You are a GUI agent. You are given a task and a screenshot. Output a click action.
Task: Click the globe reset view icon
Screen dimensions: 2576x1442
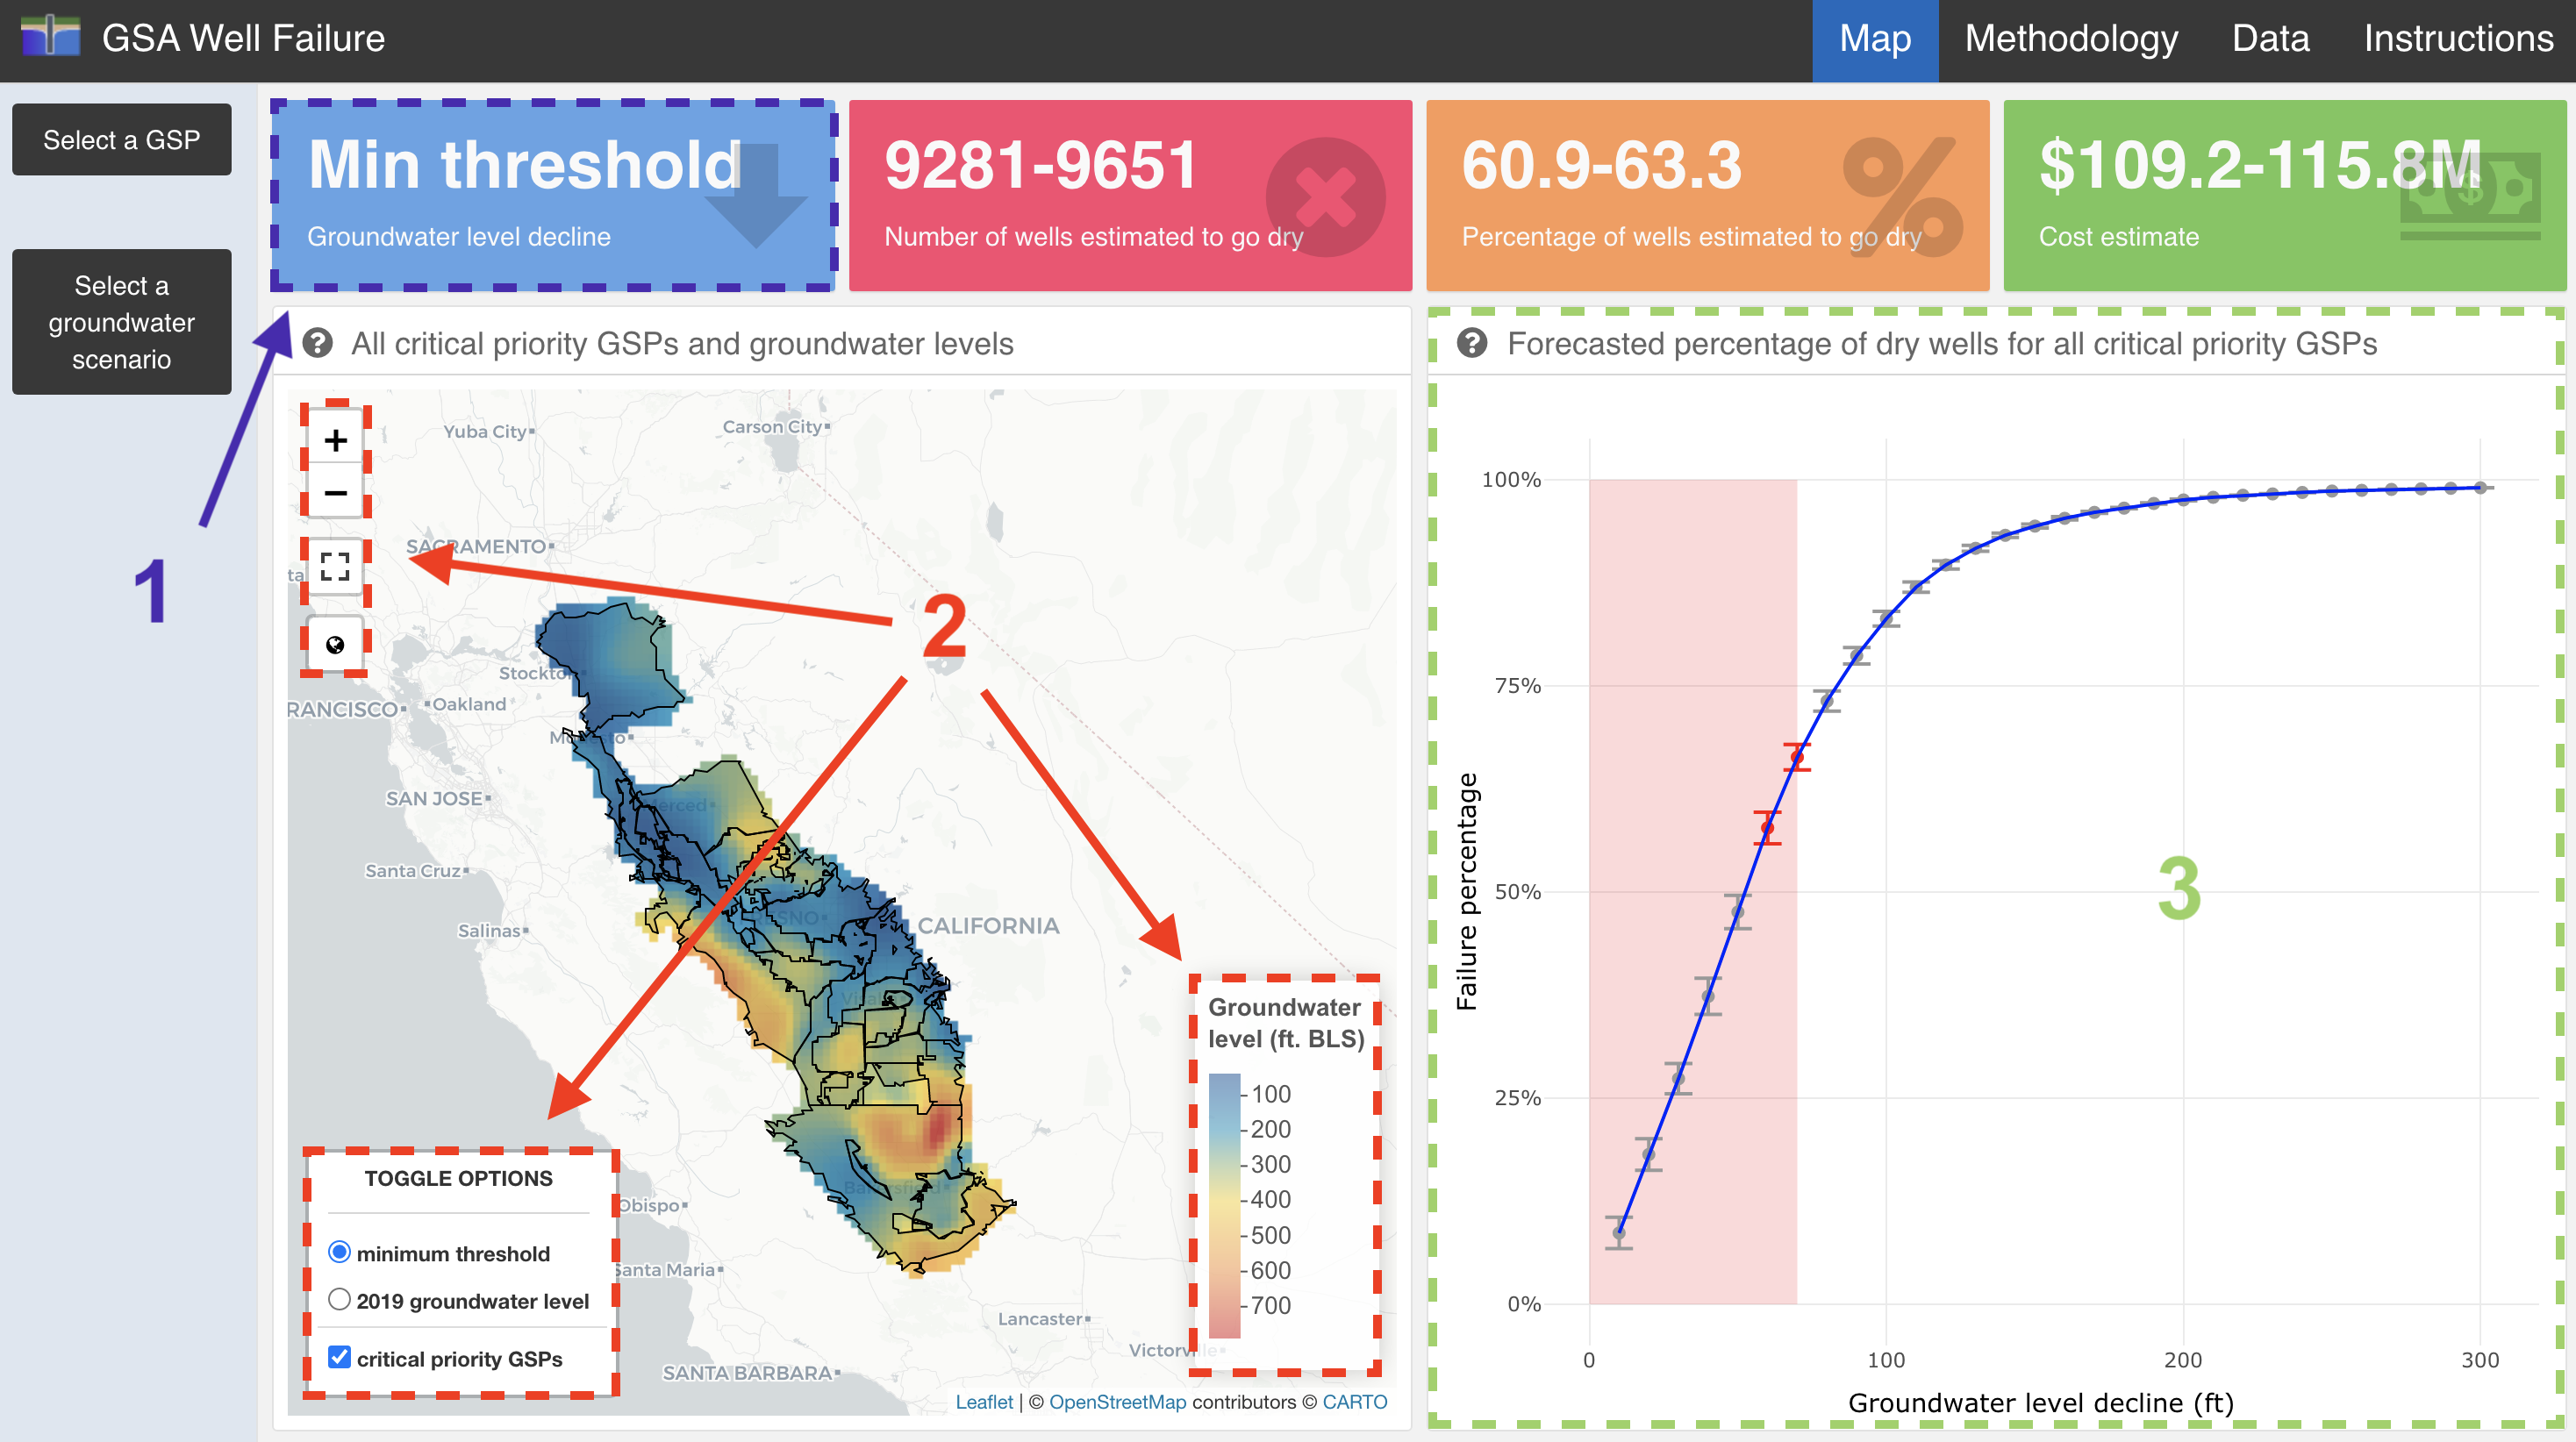(335, 645)
